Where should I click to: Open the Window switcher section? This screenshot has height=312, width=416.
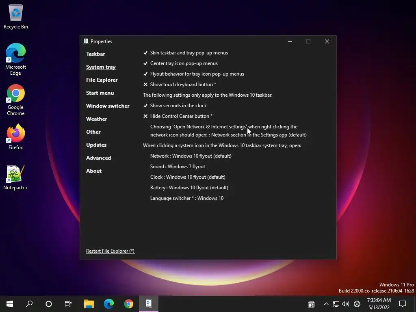pyautogui.click(x=108, y=106)
